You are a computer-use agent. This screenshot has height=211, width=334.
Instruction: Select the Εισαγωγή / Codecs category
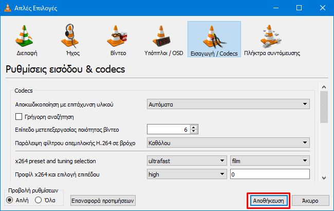tap(214, 39)
